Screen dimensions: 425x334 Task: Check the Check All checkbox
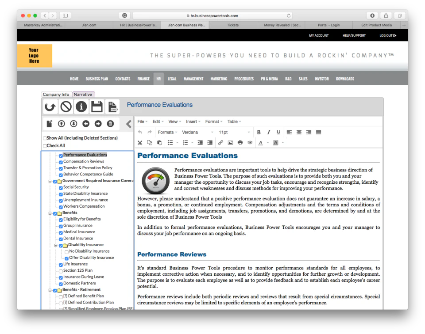44,145
